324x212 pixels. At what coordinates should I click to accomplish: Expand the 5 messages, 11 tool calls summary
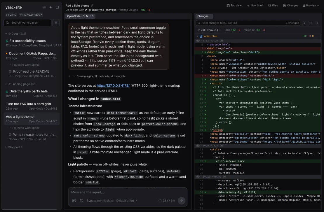[x=97, y=76]
